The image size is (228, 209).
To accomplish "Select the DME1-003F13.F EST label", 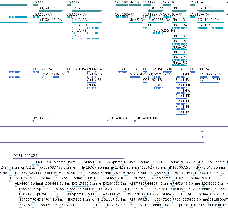I will click(x=45, y=118).
